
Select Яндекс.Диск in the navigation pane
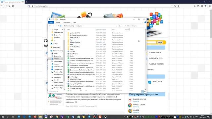pyautogui.click(x=57, y=47)
